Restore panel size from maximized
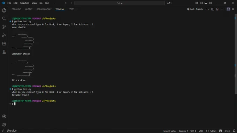Screen dimensions: 237x133 coord(228,9)
